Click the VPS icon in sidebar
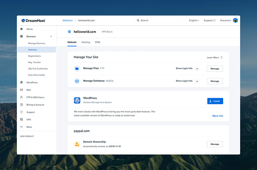The height and width of the screenshot is (170, 257). pyautogui.click(x=21, y=119)
